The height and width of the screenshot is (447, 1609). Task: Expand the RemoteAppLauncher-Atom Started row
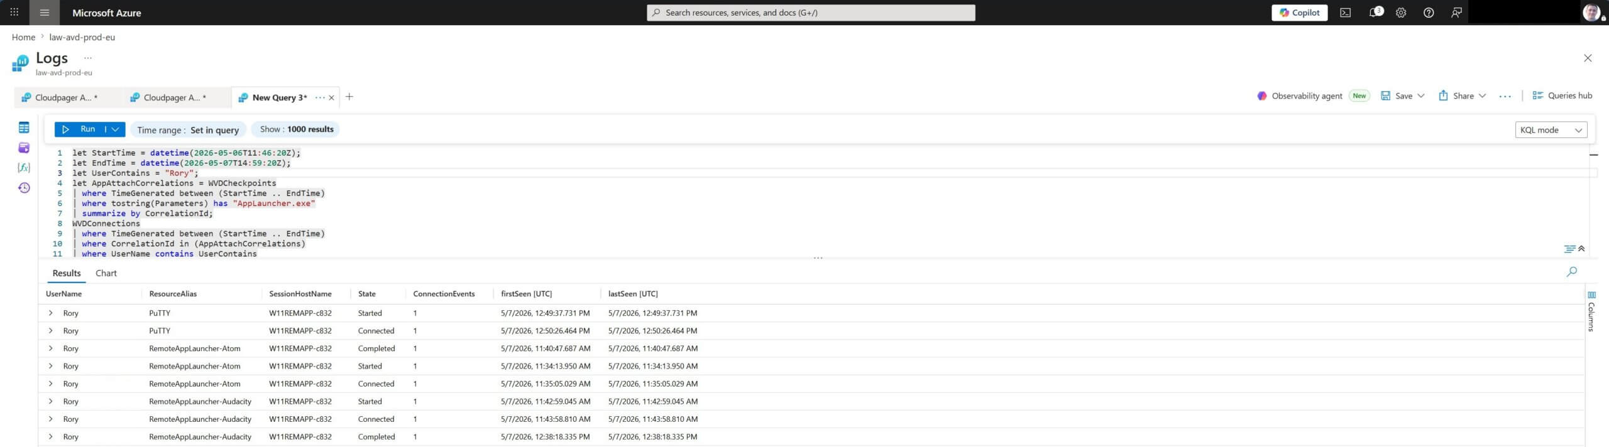(50, 365)
